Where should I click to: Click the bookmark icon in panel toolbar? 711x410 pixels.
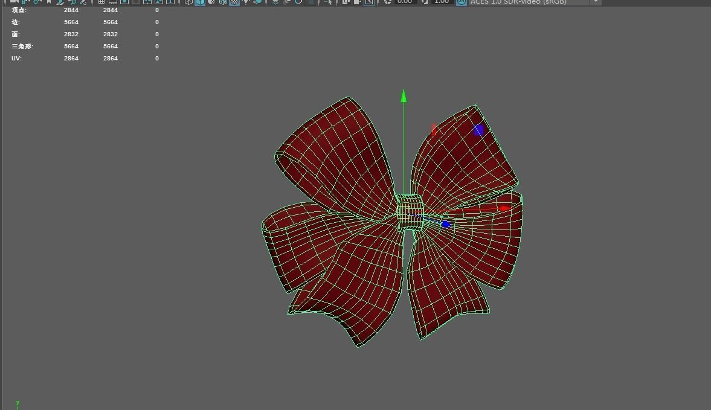[x=49, y=2]
